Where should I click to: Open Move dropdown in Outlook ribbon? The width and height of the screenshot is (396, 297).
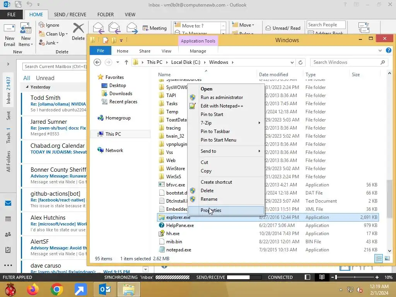(x=243, y=25)
